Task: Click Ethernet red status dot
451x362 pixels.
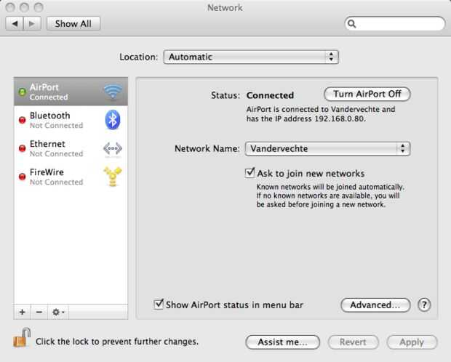Action: pos(22,148)
